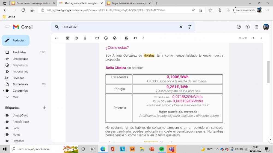Open Lenovo favorites folder
The image size is (273, 153).
pyautogui.click(x=9, y=17)
